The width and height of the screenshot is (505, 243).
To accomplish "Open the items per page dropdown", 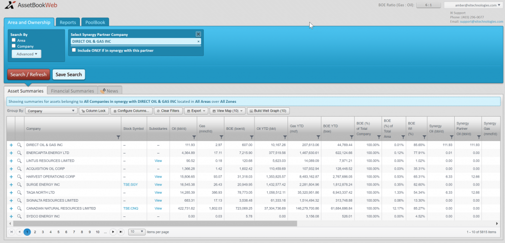I will pos(137,232).
